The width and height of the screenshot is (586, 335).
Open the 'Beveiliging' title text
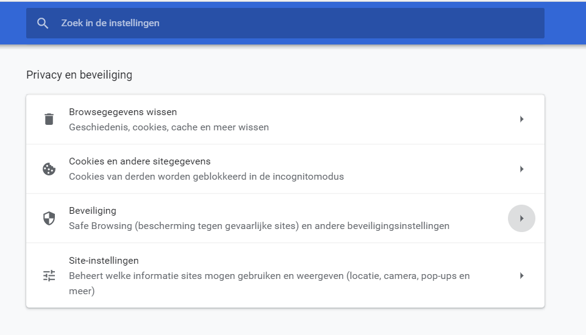click(x=93, y=211)
